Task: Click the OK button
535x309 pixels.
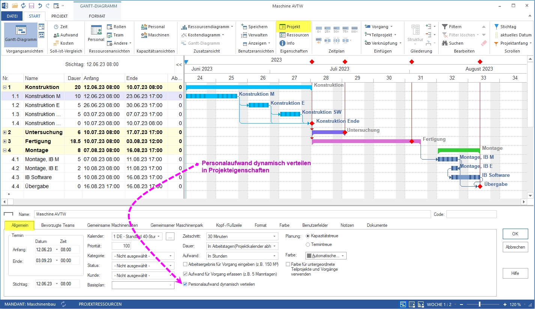Action: (x=515, y=234)
